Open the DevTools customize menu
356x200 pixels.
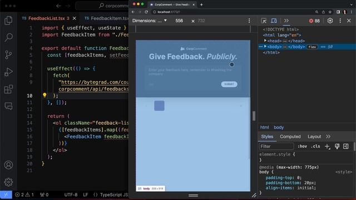(340, 21)
